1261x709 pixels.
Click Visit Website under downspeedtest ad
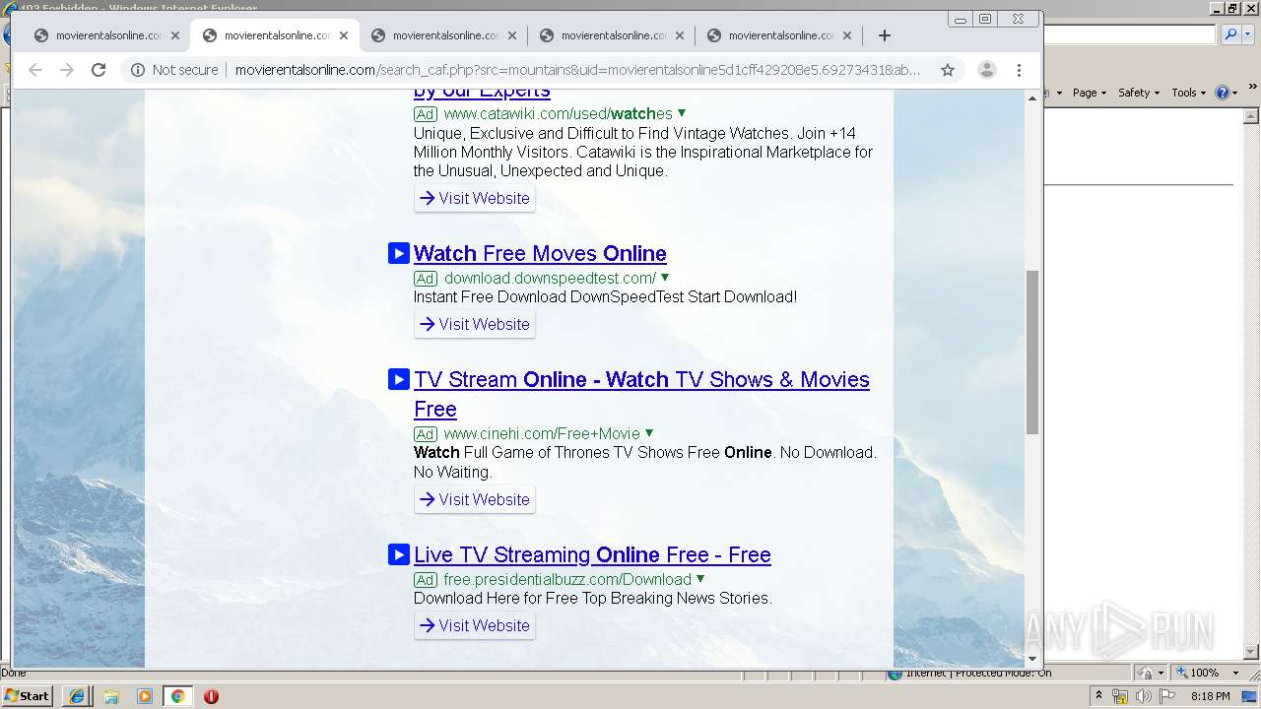click(x=475, y=324)
